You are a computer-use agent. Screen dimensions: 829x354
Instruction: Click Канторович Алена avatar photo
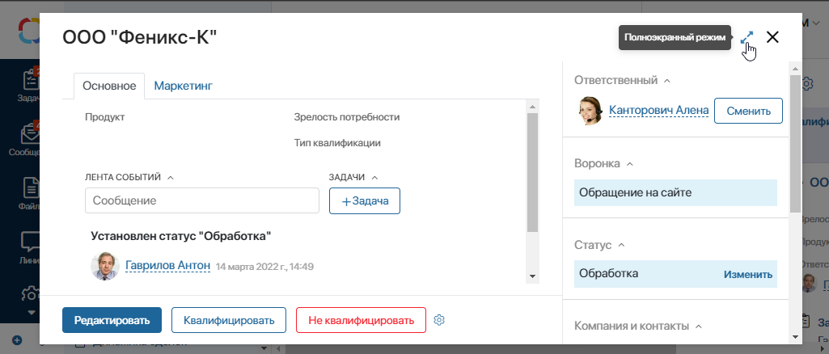point(590,111)
